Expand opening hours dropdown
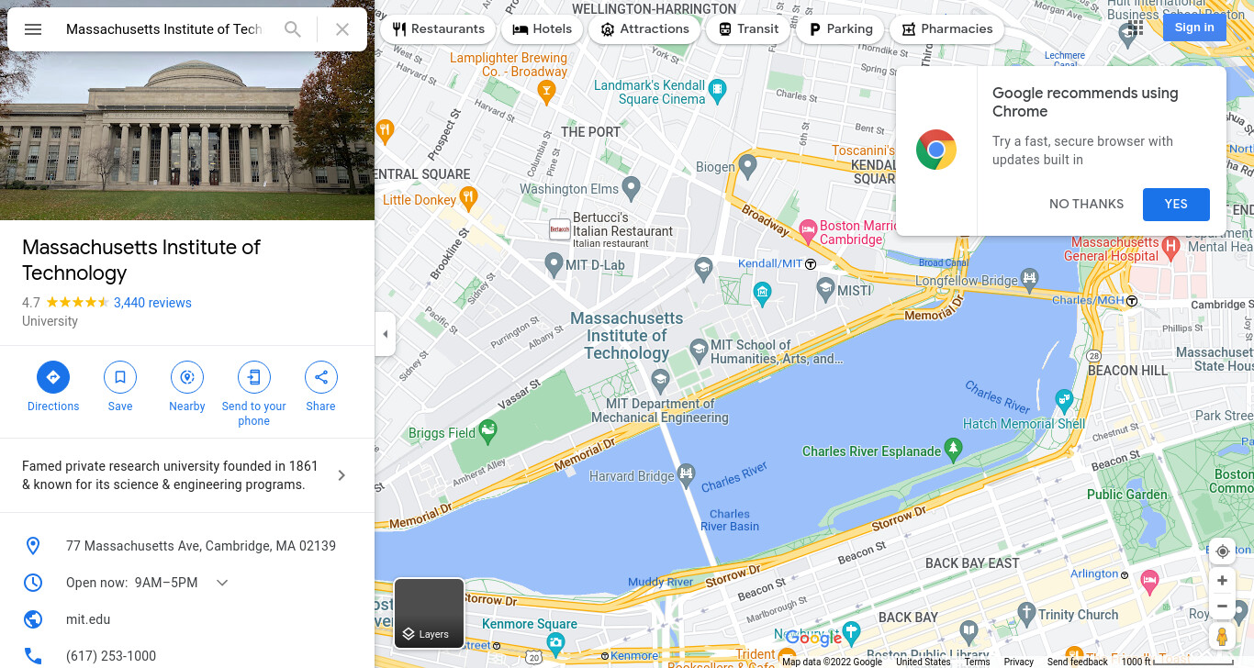 point(222,583)
